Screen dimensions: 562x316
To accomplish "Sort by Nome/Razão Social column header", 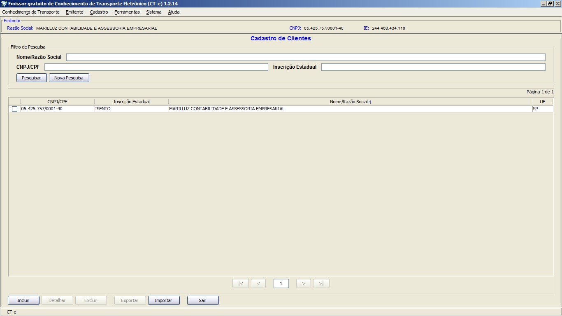I will [x=350, y=102].
